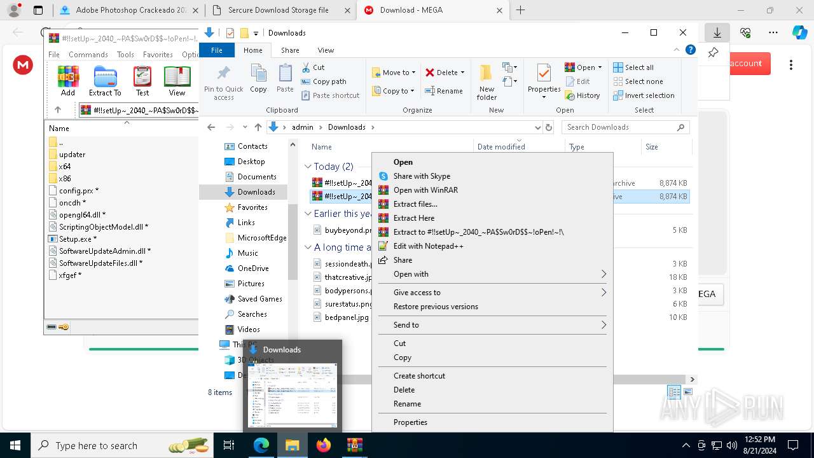The width and height of the screenshot is (814, 458).
Task: Click Invert selection in ribbon
Action: coord(644,95)
